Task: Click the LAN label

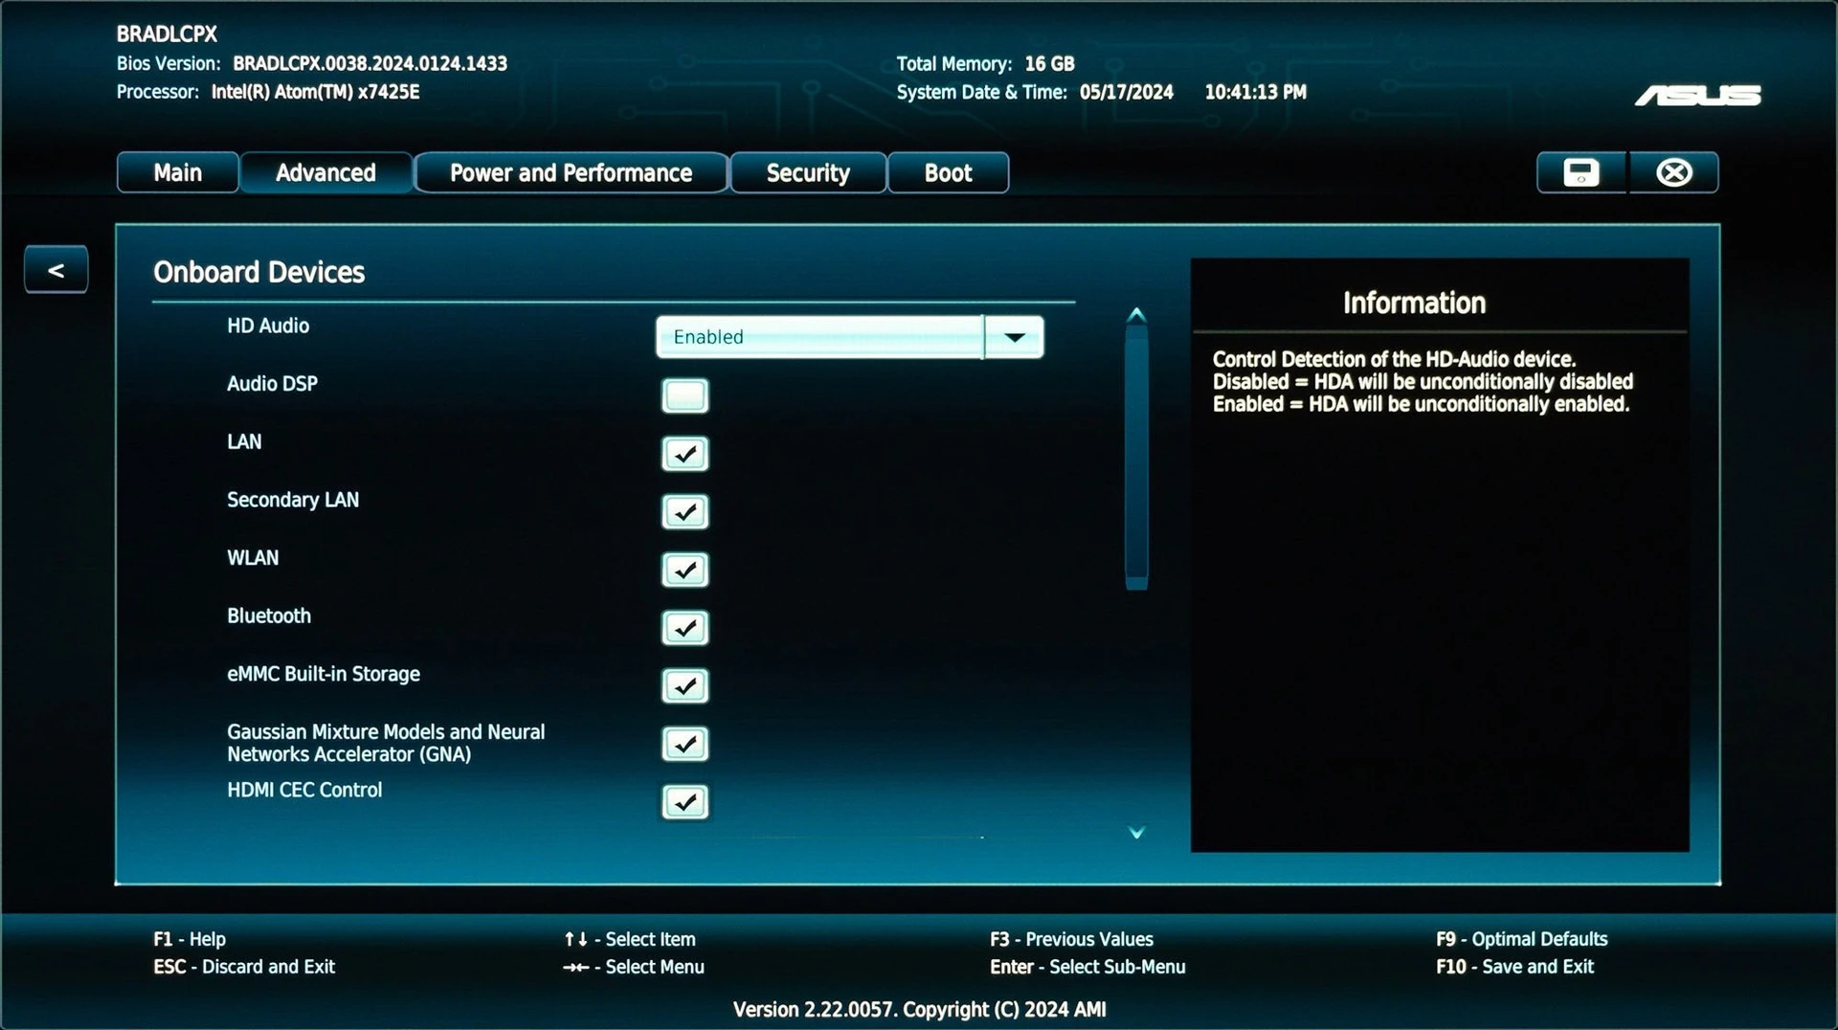Action: pyautogui.click(x=244, y=442)
